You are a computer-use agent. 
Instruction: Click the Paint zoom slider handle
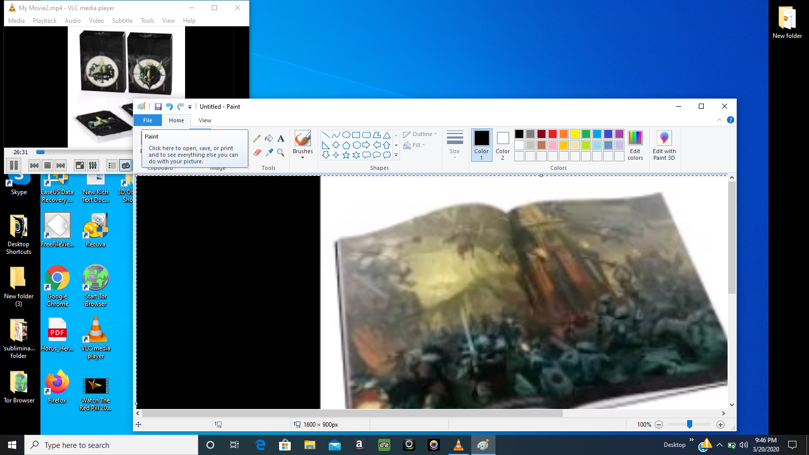[690, 425]
